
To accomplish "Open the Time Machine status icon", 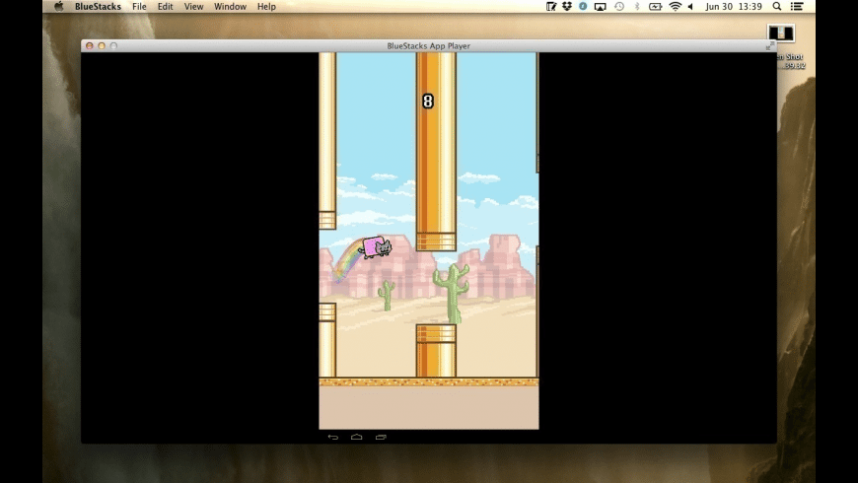I will coord(619,7).
